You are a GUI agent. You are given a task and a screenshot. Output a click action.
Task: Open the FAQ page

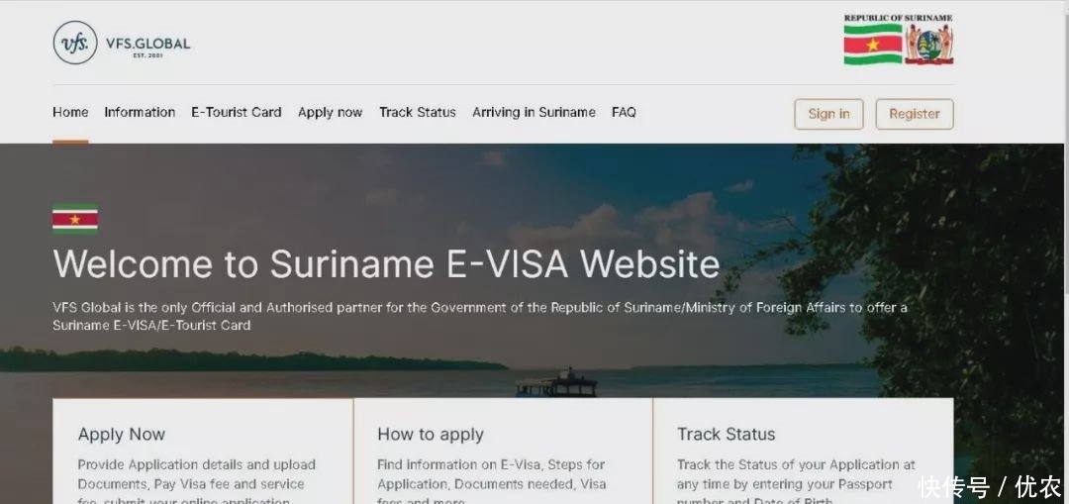click(624, 113)
